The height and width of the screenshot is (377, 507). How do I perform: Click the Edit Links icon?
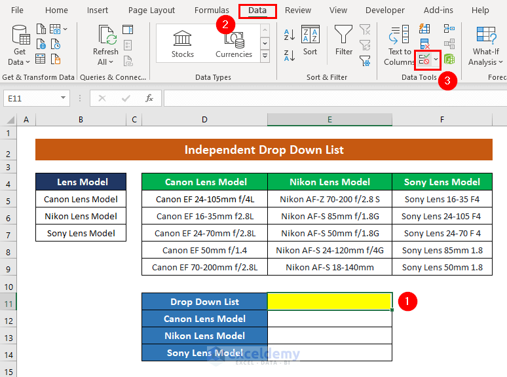[x=128, y=60]
